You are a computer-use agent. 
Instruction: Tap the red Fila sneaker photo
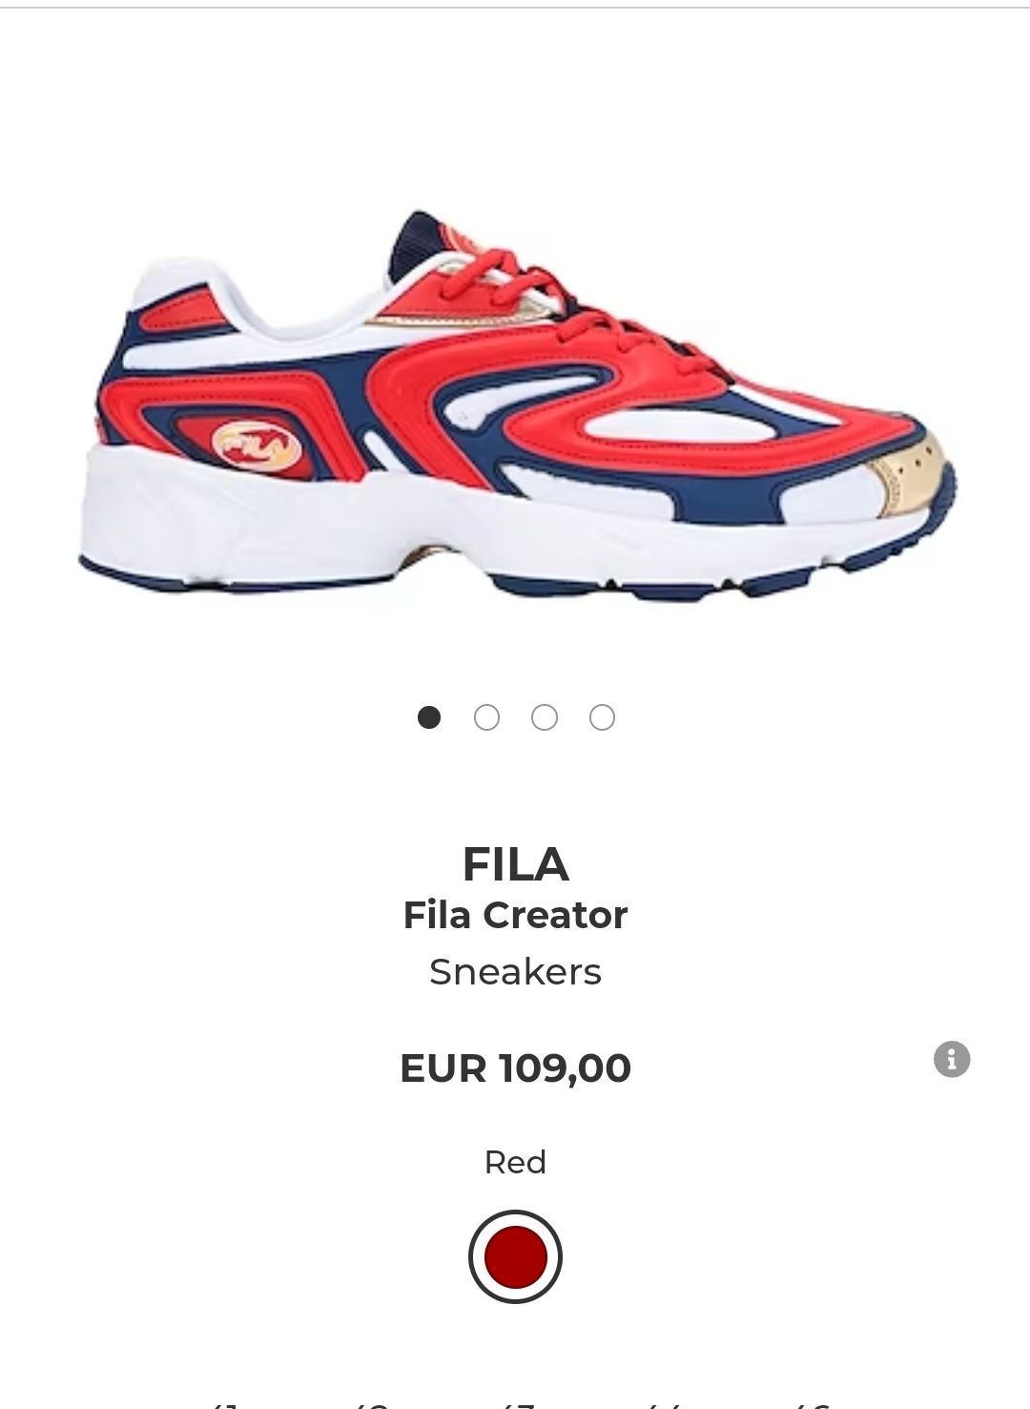[x=518, y=406]
